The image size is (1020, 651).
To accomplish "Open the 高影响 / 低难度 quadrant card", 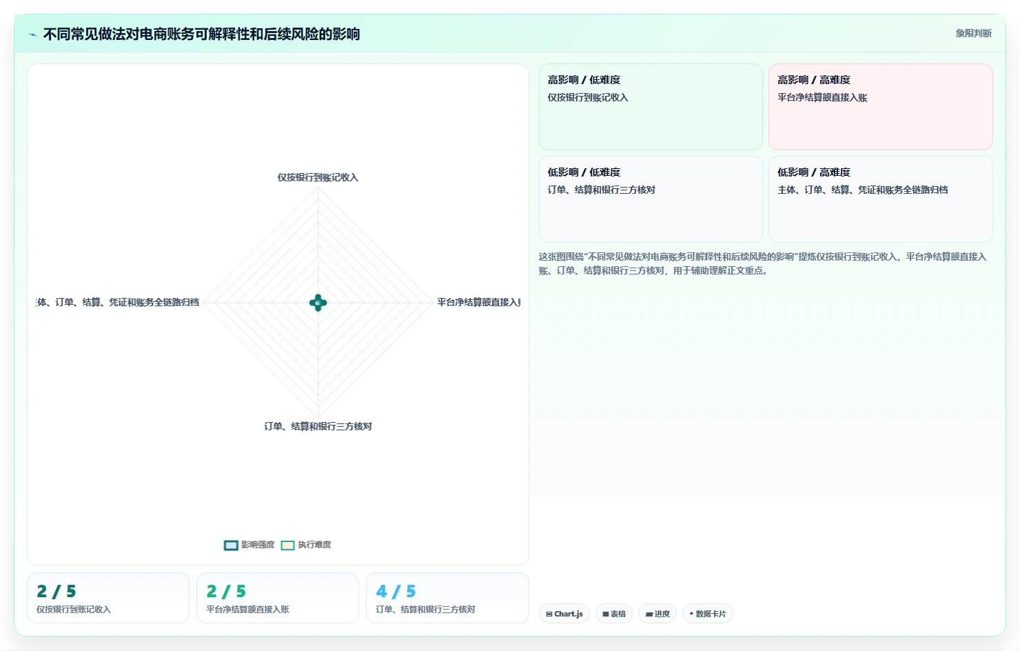I will pyautogui.click(x=651, y=107).
